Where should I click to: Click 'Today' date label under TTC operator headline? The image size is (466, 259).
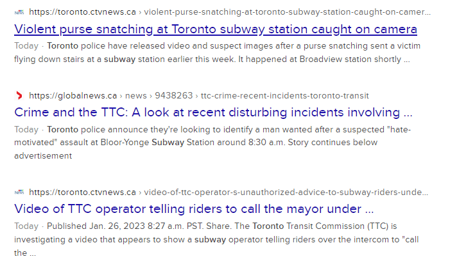[x=26, y=226]
